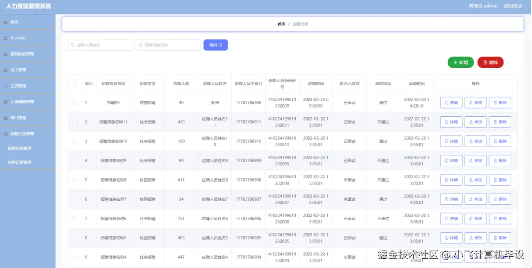Select checkbox for row 9 招聘信息名称4
This screenshot has width=532, height=268.
coord(75,257)
